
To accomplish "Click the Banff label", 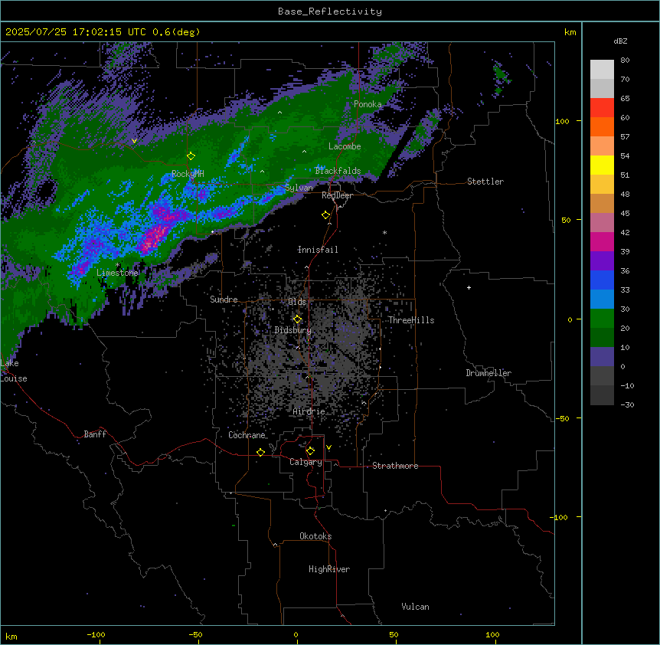I will (95, 434).
